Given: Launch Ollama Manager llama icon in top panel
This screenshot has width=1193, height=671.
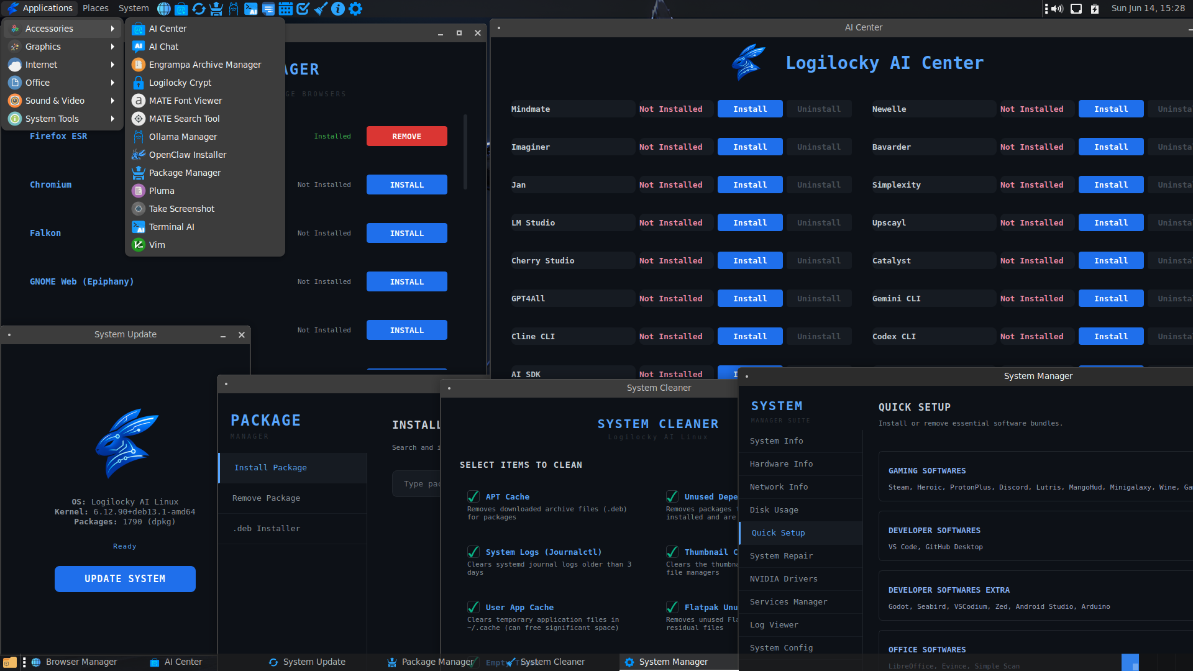Looking at the screenshot, I should (x=234, y=9).
